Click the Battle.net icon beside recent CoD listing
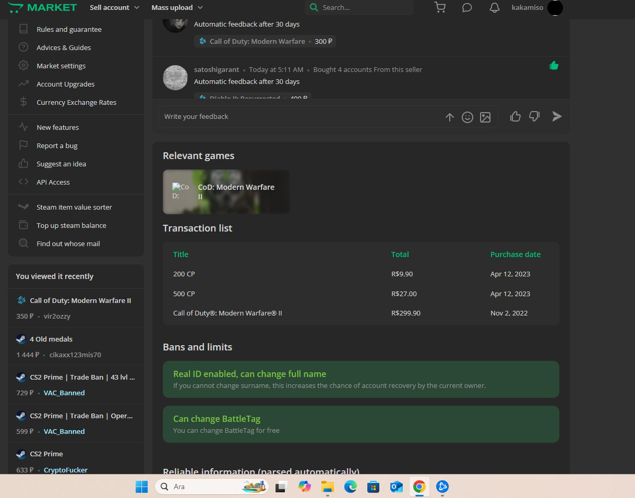This screenshot has height=498, width=635. (21, 300)
